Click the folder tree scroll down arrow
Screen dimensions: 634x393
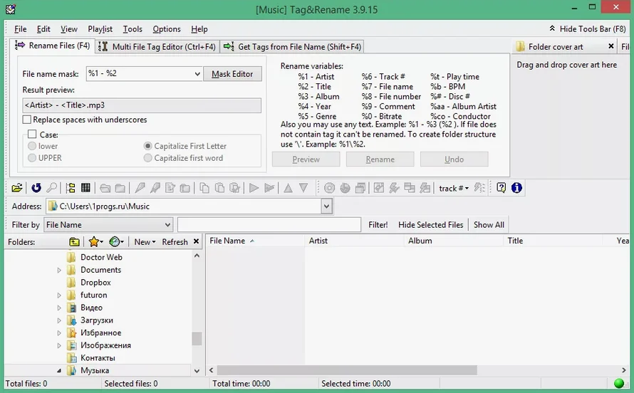click(197, 370)
